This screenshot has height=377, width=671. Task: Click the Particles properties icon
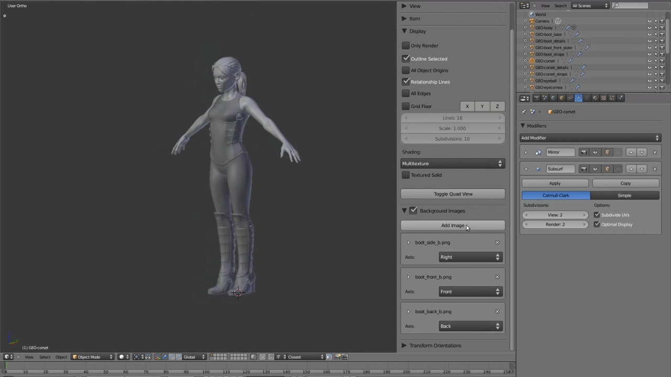point(613,98)
